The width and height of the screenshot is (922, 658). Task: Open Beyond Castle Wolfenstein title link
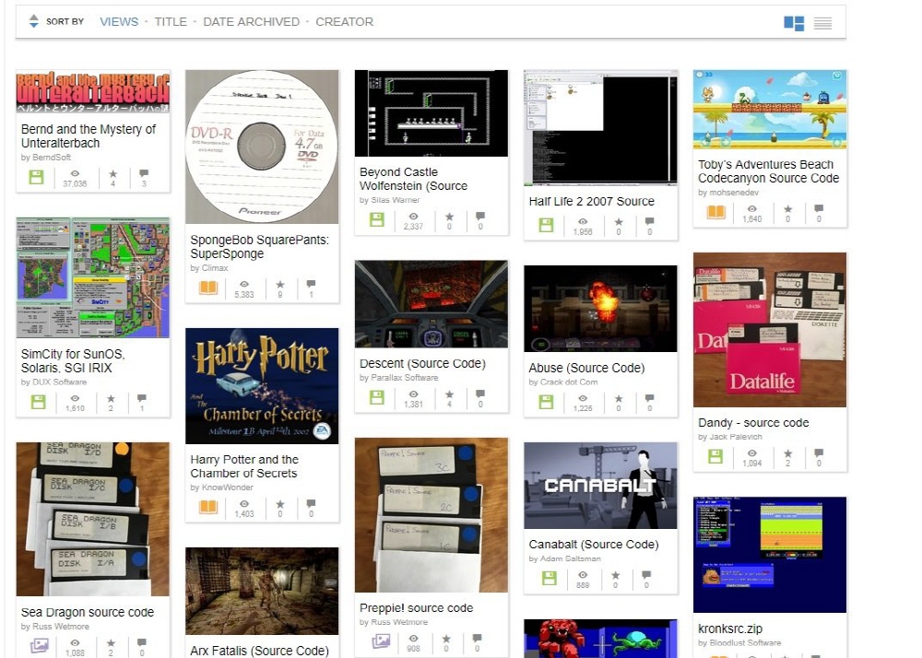[413, 179]
